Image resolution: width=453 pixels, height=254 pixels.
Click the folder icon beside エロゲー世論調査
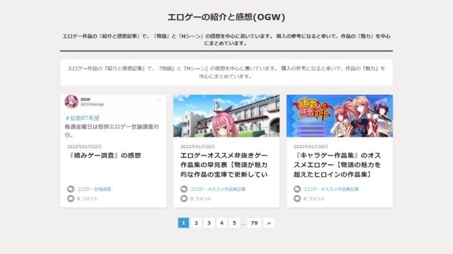tap(71, 189)
